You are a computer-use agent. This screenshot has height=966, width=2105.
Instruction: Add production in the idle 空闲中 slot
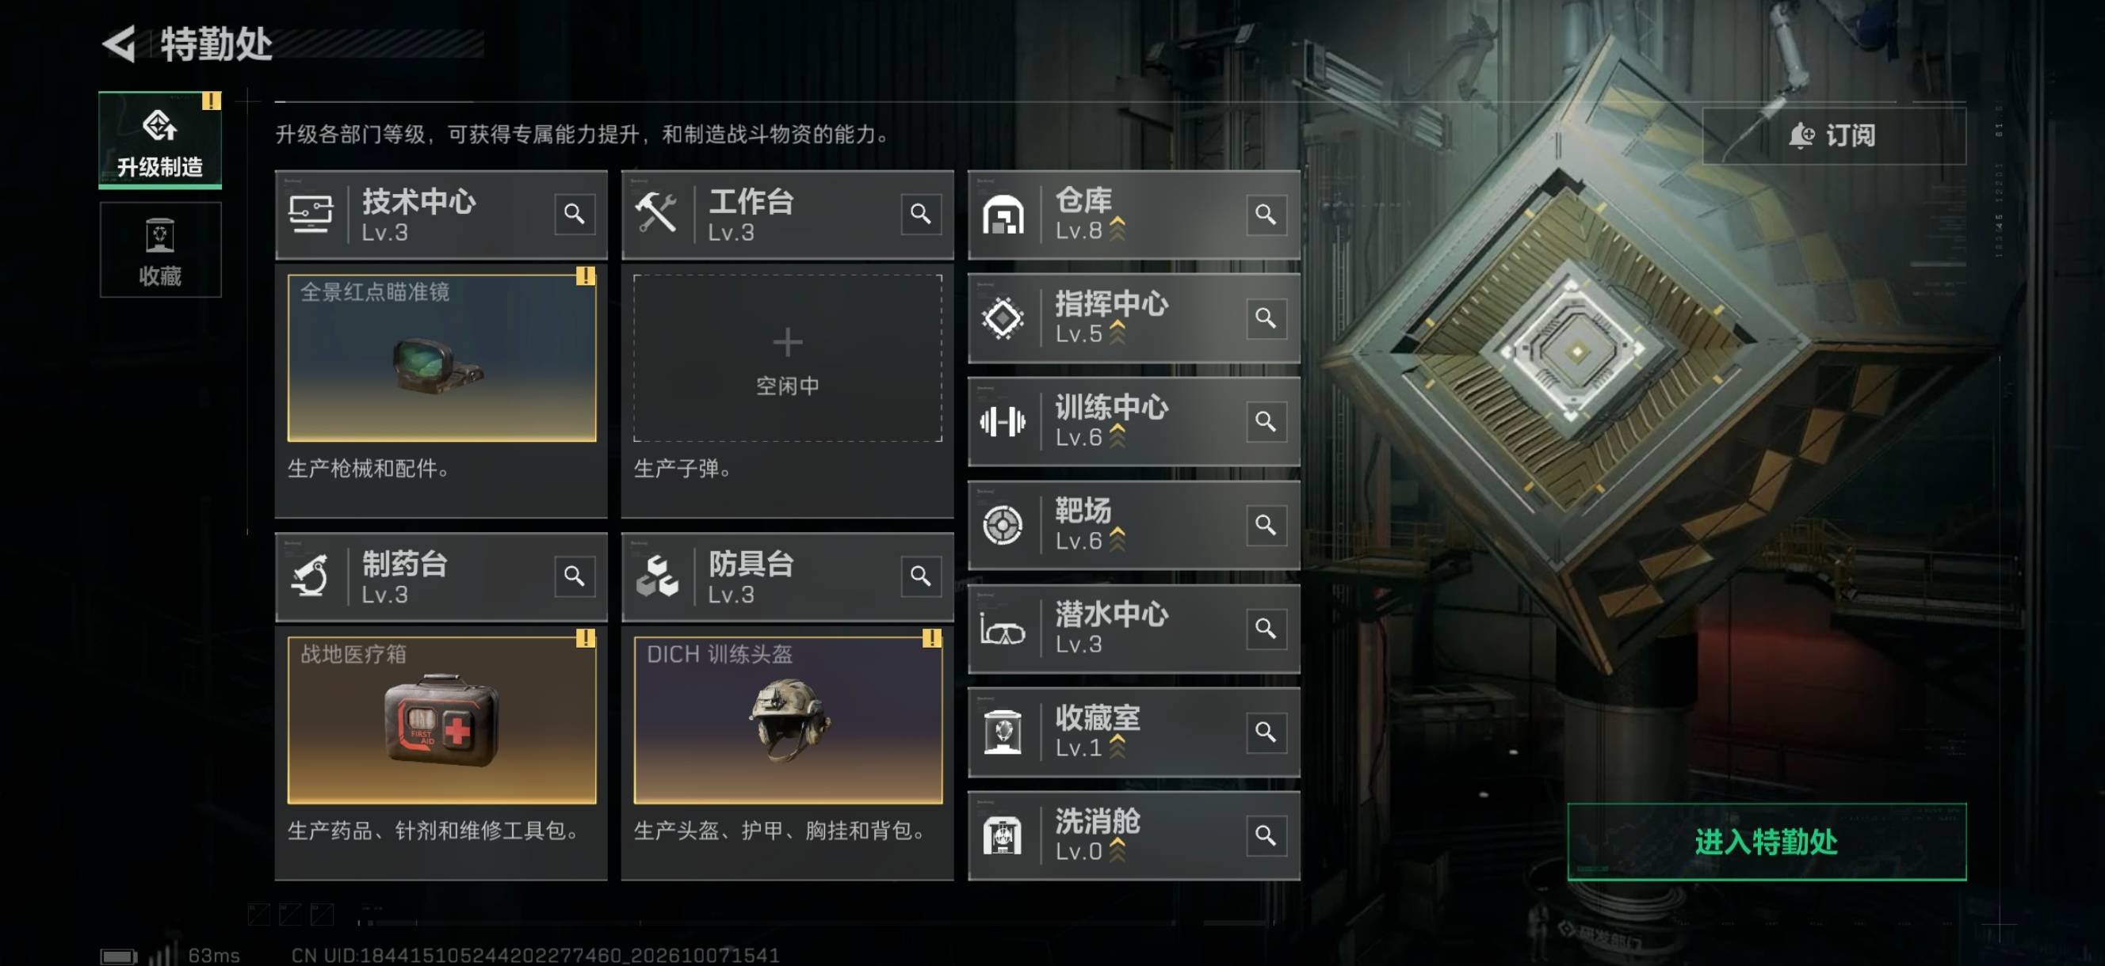788,358
